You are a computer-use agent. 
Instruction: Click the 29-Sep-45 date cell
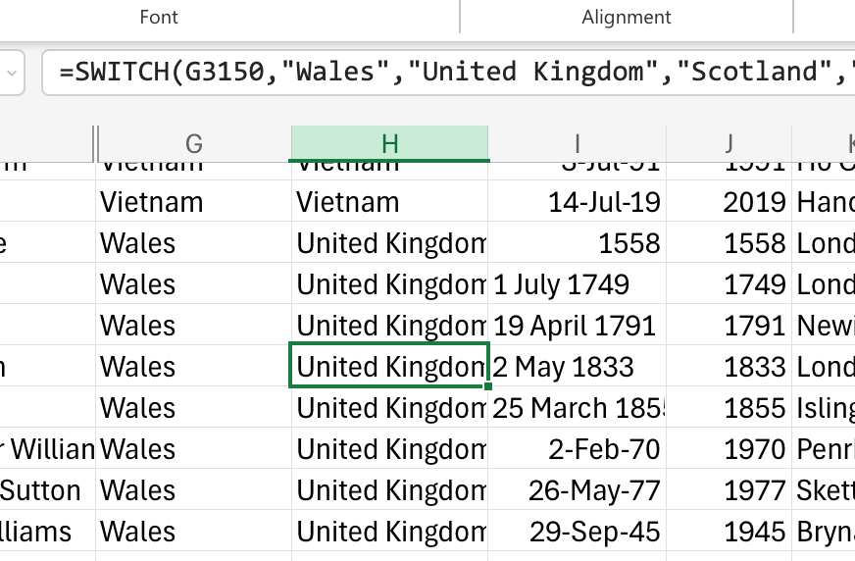[x=578, y=532]
